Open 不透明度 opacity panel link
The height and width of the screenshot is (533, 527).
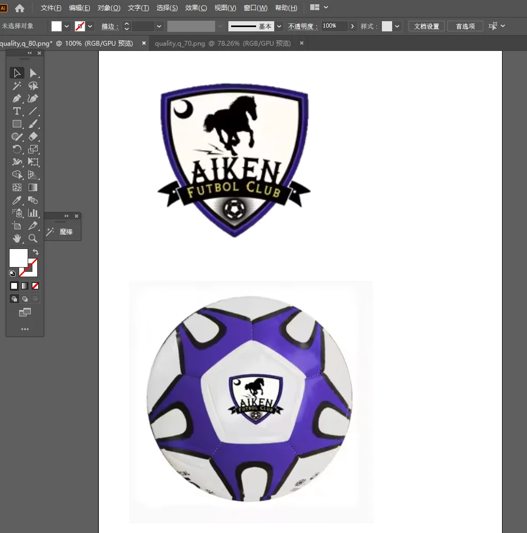pyautogui.click(x=303, y=27)
